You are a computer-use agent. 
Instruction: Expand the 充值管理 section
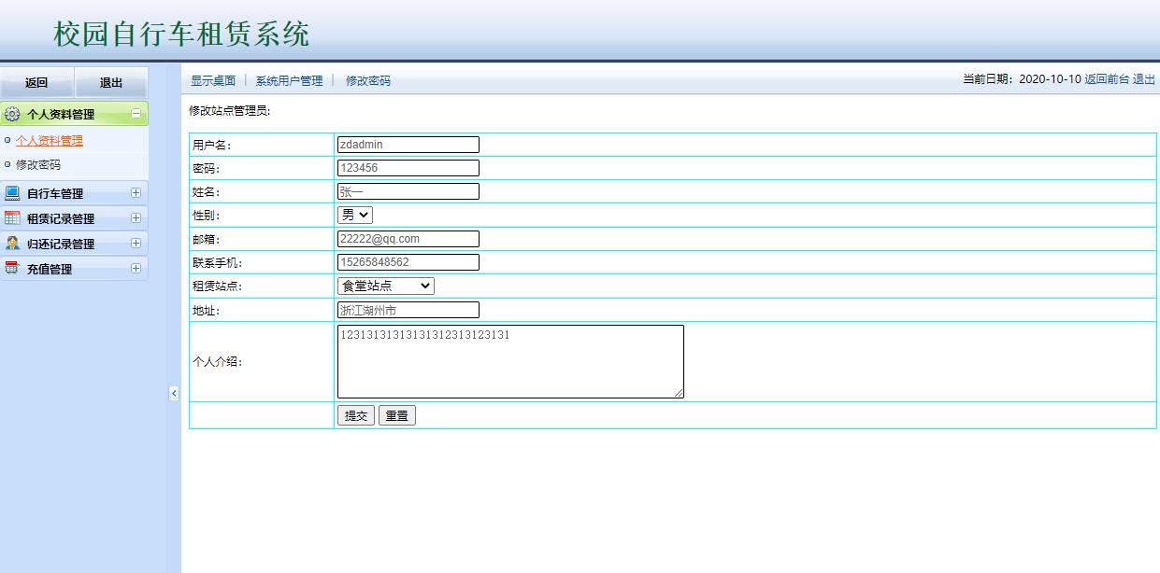coord(136,269)
